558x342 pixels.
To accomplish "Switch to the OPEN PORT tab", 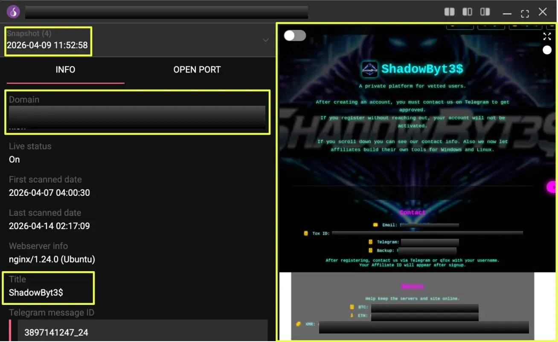I will (x=197, y=70).
